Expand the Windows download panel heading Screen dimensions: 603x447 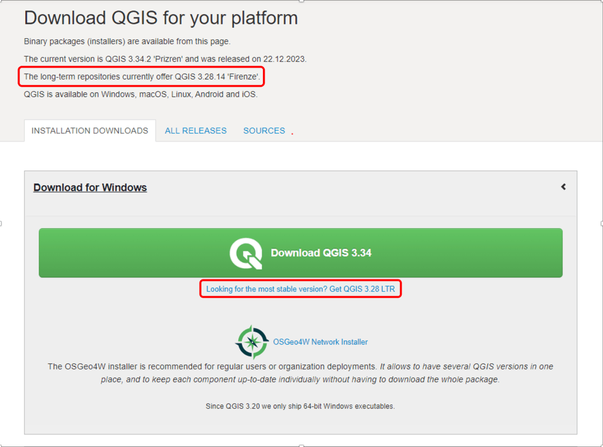pos(90,187)
